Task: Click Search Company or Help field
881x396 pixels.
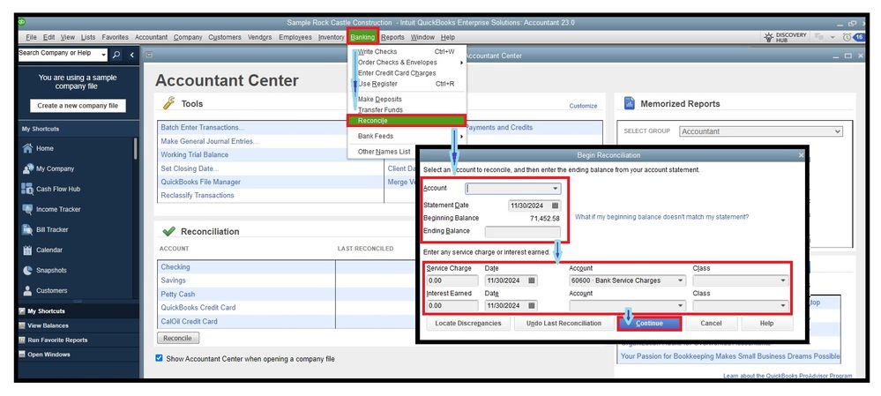Action: (x=59, y=54)
